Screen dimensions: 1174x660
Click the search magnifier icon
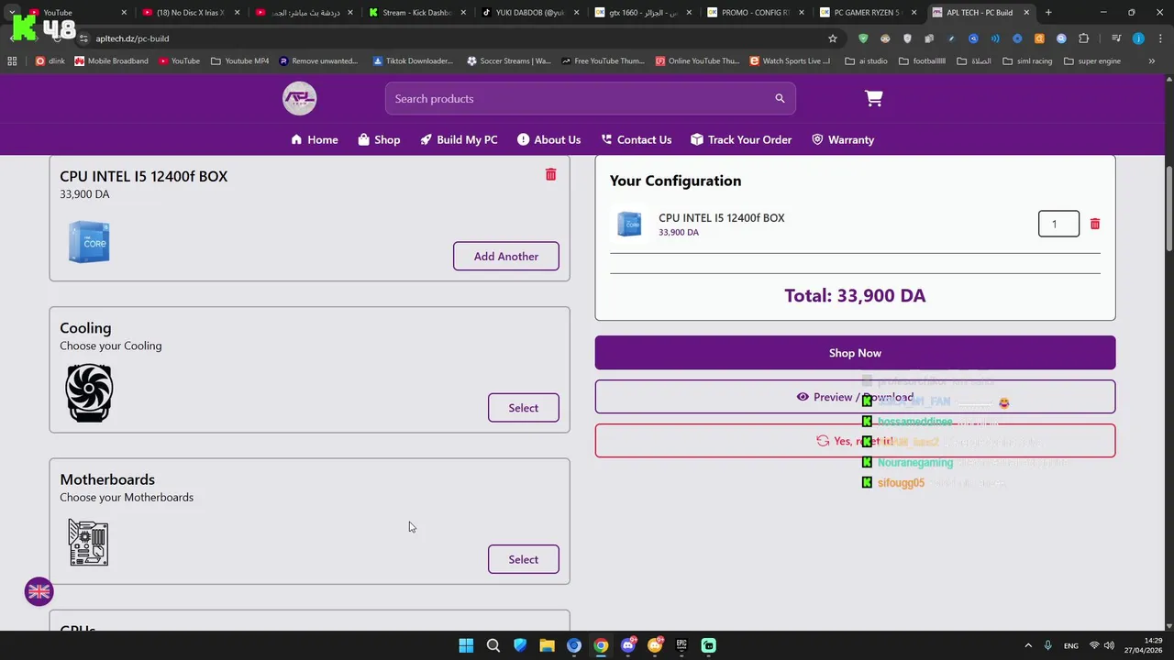point(780,98)
